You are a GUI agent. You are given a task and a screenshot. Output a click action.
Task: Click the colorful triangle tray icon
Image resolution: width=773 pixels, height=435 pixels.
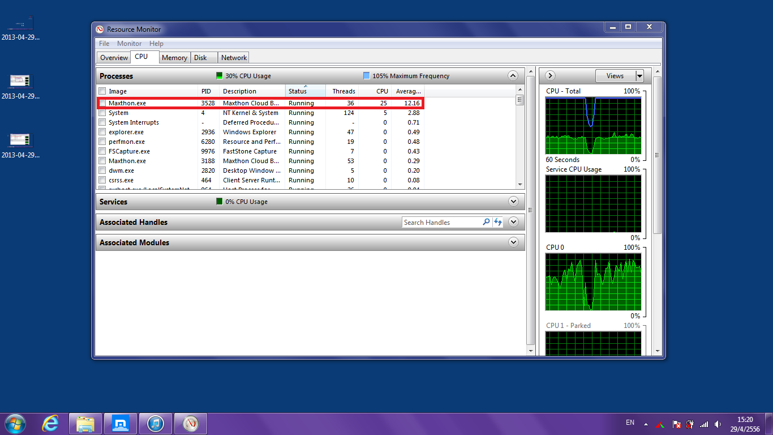(660, 424)
